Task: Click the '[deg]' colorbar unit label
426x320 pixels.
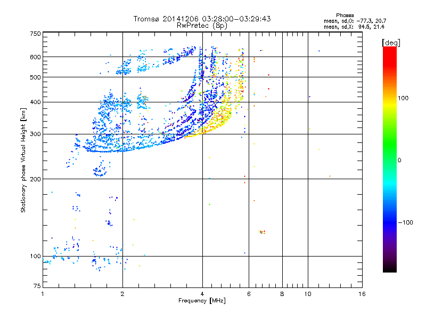Action: click(x=391, y=43)
